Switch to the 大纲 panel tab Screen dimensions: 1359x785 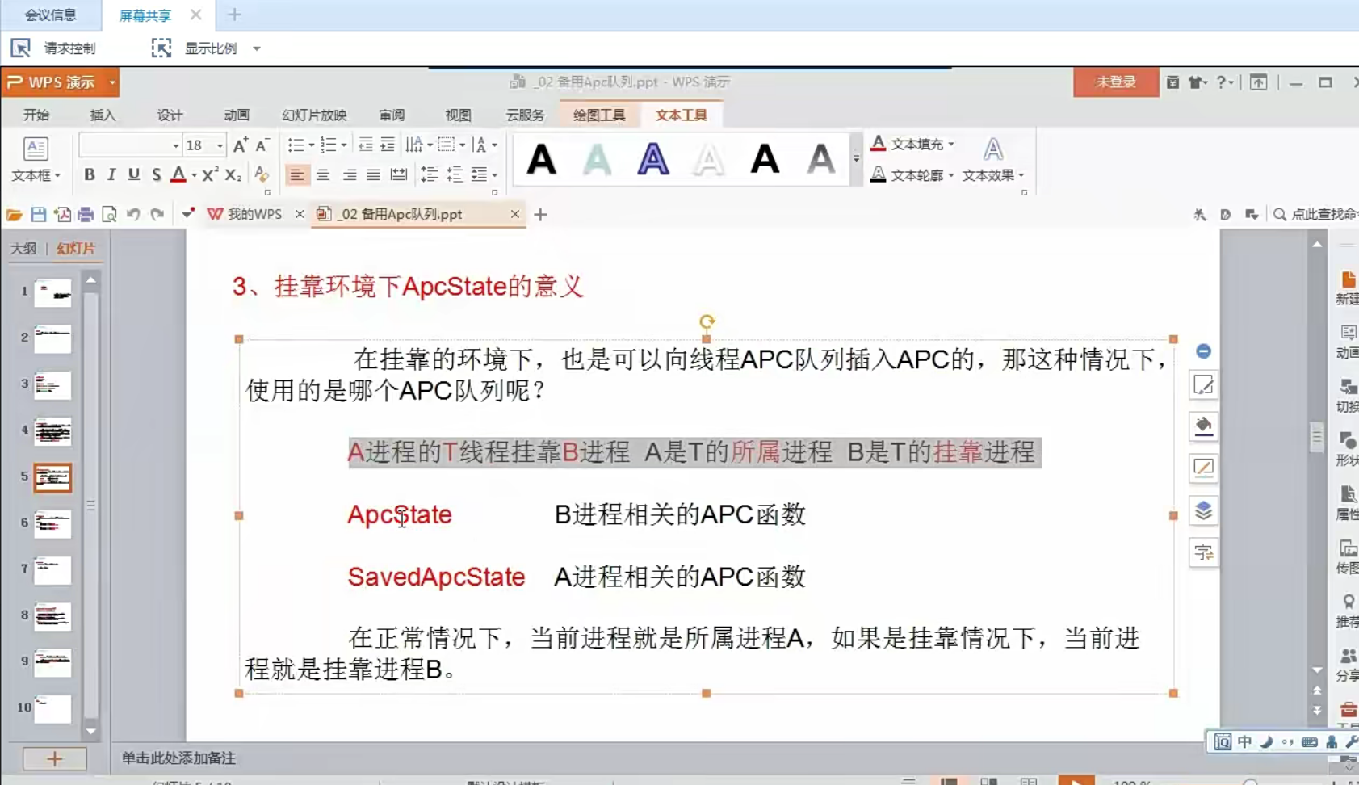[23, 249]
